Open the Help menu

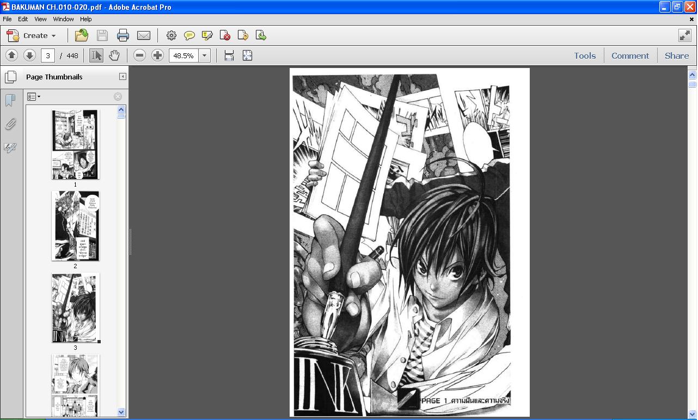[x=86, y=19]
